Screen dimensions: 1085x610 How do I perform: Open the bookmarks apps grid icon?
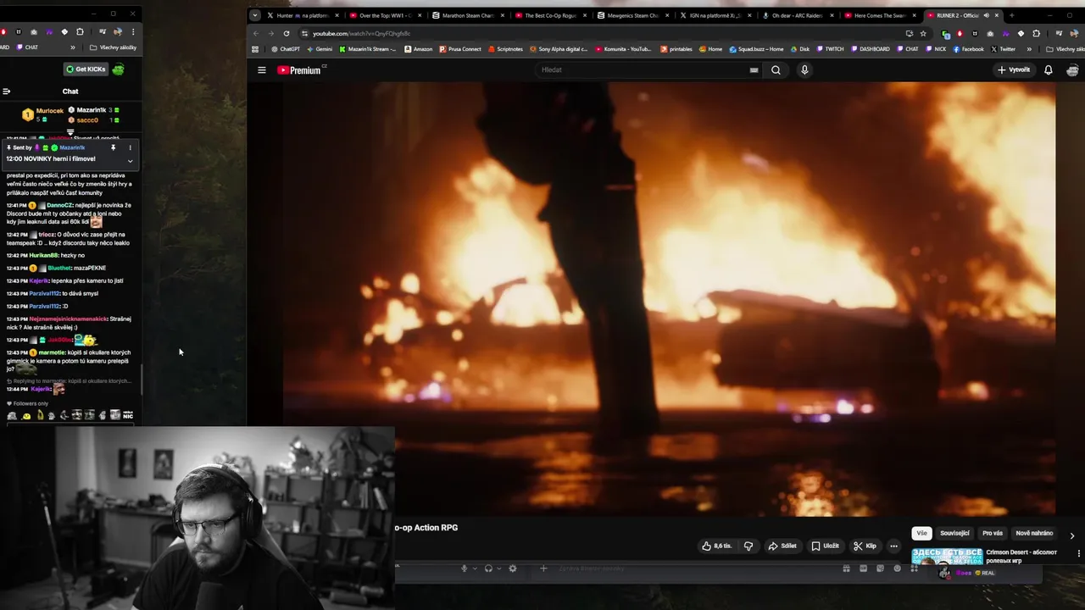tap(255, 49)
